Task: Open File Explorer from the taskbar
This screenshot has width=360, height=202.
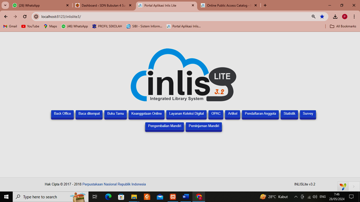Action: click(x=134, y=197)
